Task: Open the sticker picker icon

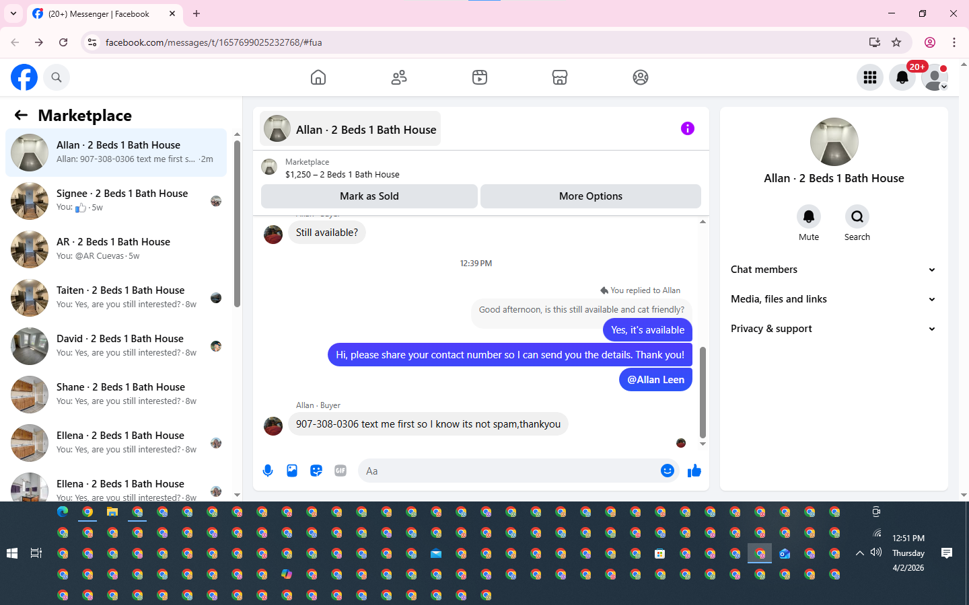Action: (316, 471)
